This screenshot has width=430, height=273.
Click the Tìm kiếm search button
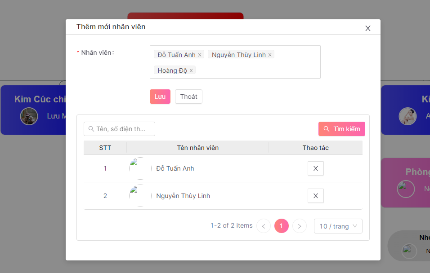pos(342,129)
